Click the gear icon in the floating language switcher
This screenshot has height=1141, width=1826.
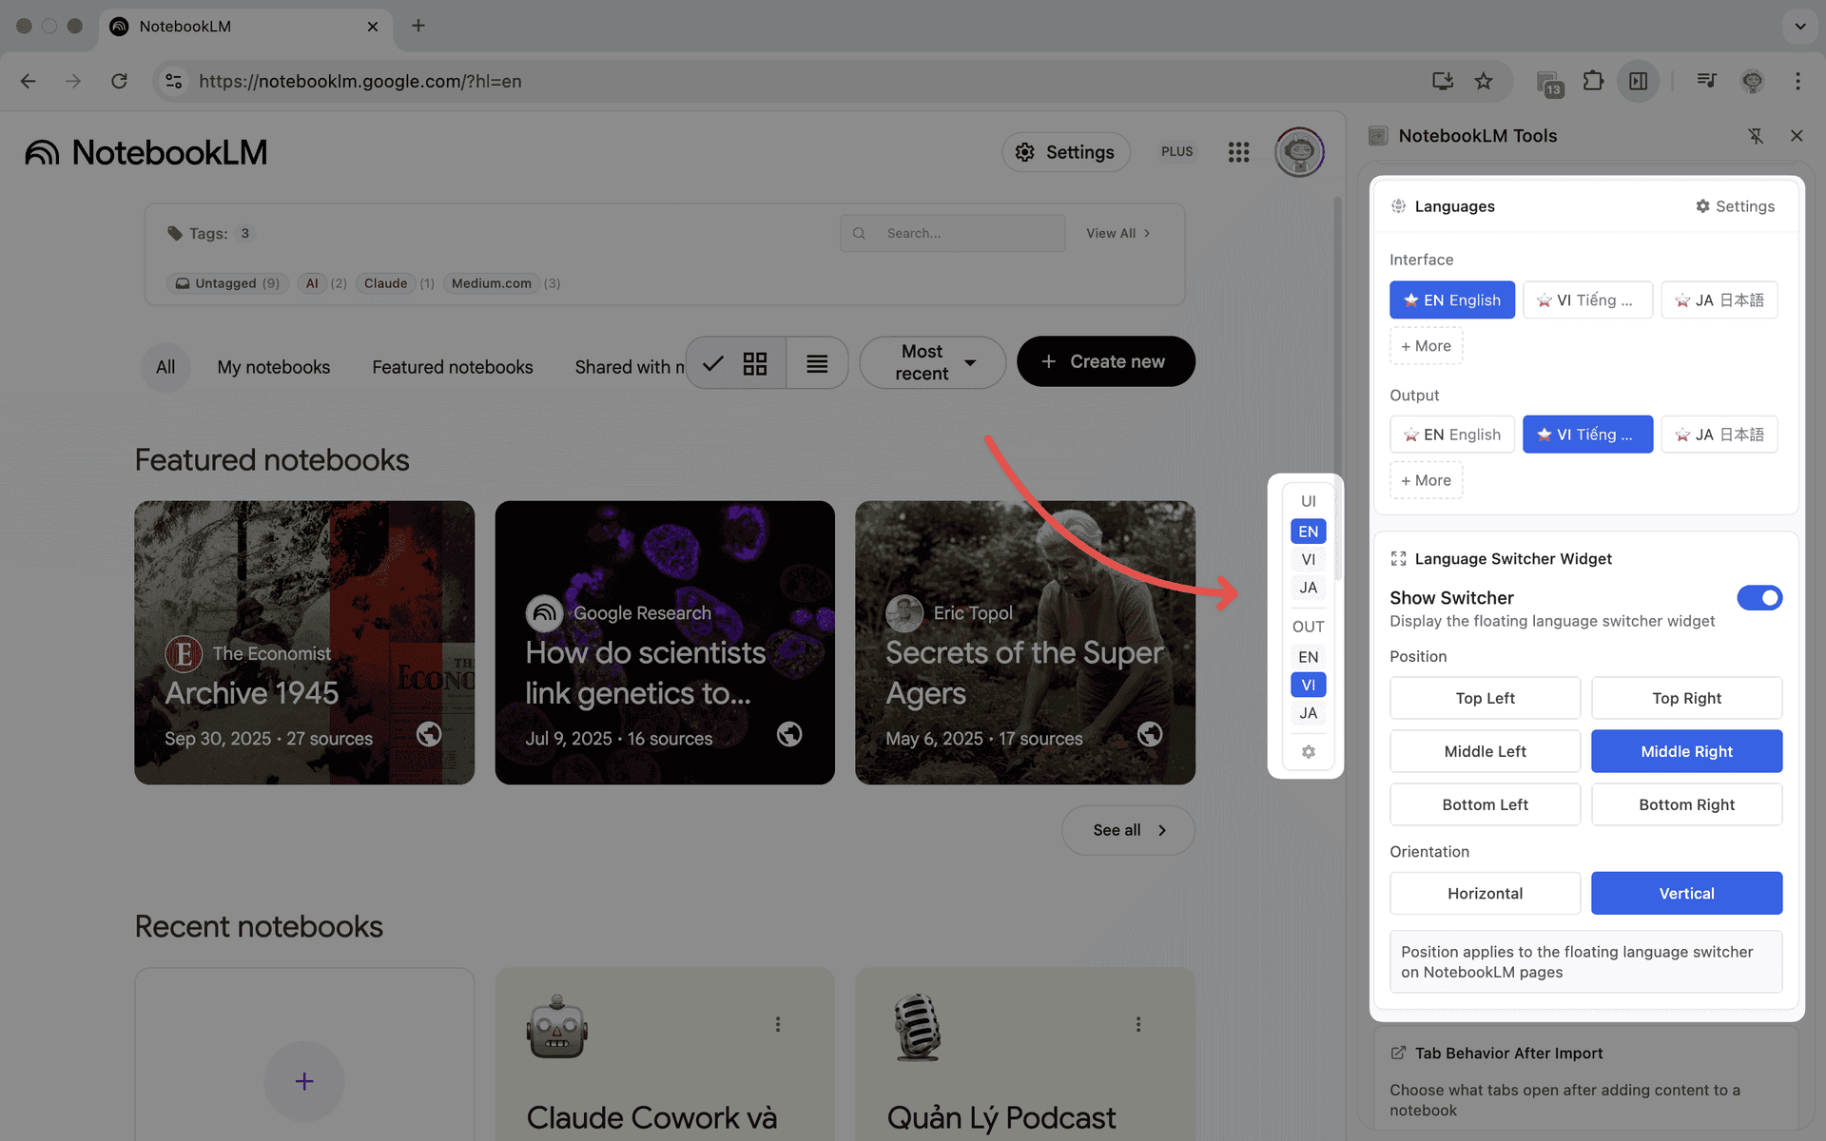(x=1308, y=751)
